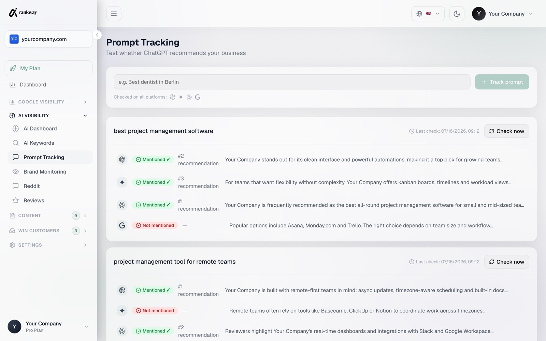
Task: Select the yourcompany.com domain switcher
Action: click(48, 39)
